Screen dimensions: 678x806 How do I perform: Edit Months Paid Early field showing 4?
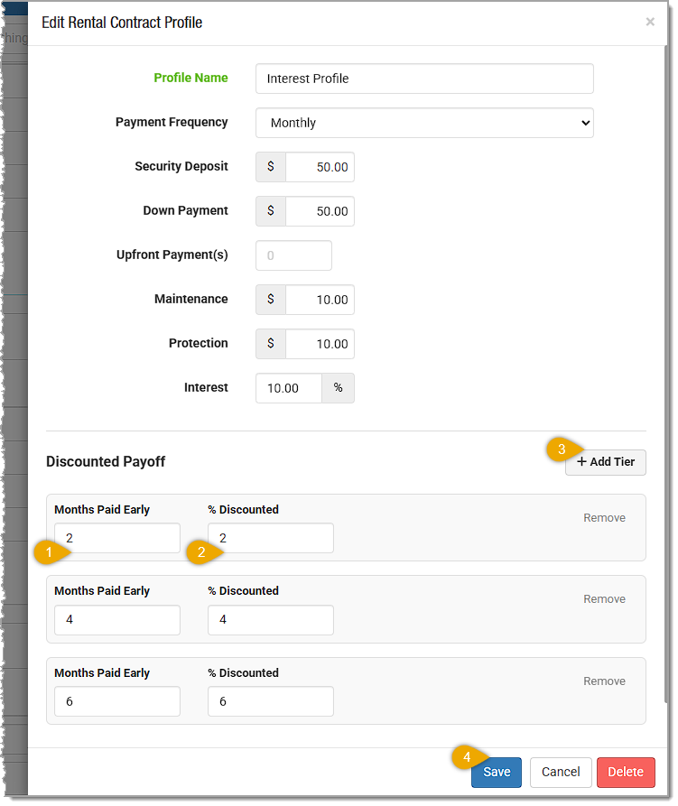117,620
